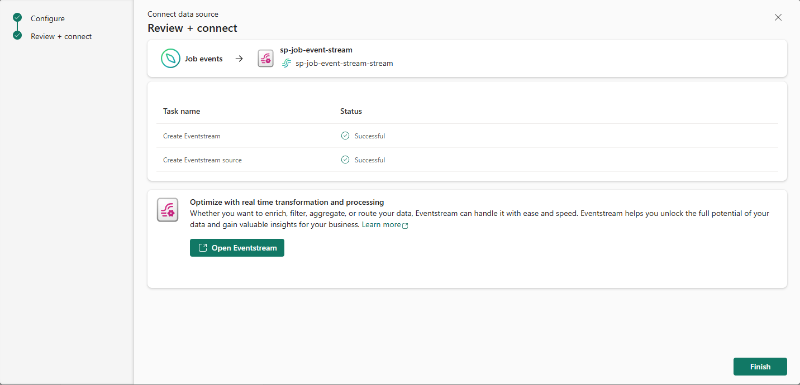Click the Eventstream icon in the Optimize card
Screen dimensions: 800x385
point(168,210)
